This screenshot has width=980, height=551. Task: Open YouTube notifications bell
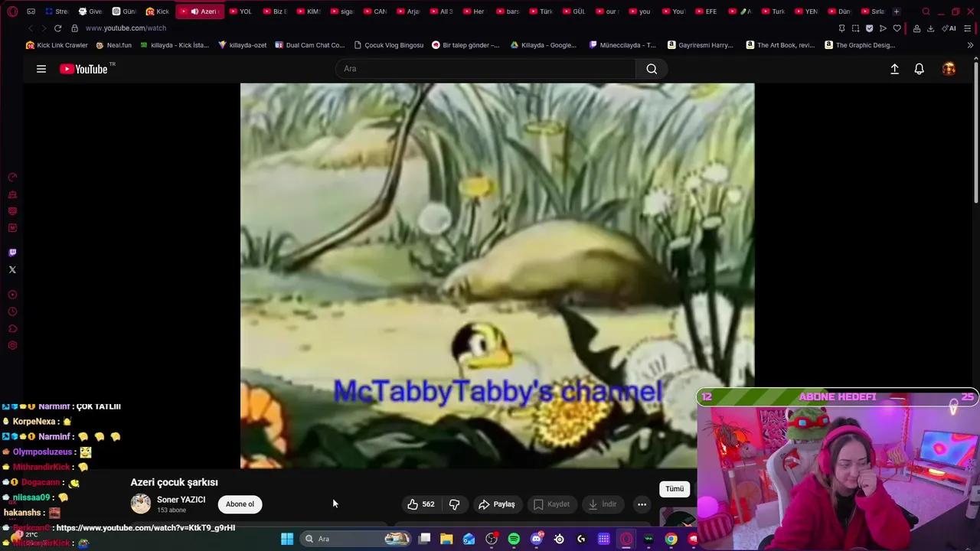coord(920,69)
